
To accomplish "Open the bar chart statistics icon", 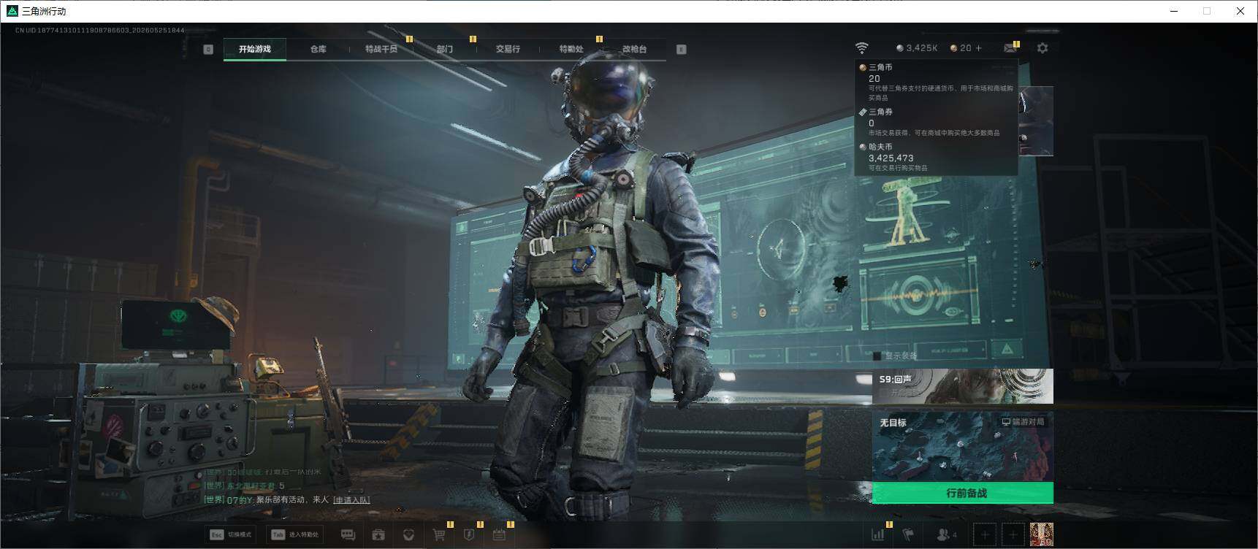I will [878, 535].
